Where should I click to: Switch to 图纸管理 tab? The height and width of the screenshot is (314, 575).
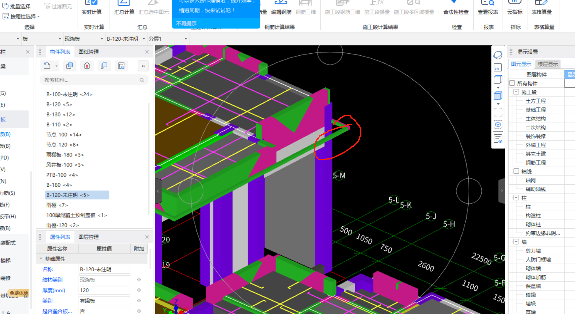pos(89,52)
